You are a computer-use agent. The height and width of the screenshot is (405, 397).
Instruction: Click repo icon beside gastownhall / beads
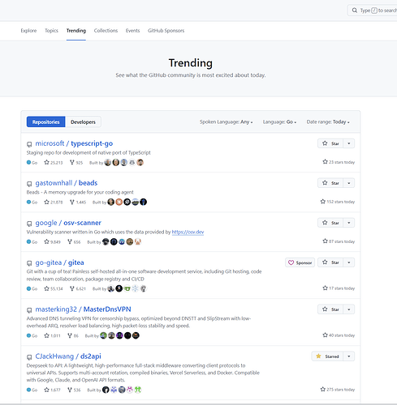[x=29, y=184]
